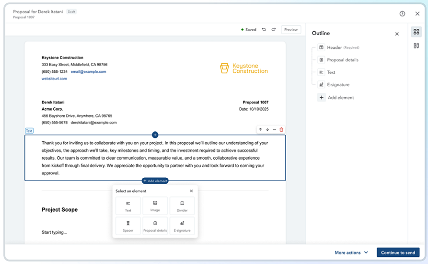Expand the More actions dropdown
428x264 pixels.
click(x=351, y=253)
